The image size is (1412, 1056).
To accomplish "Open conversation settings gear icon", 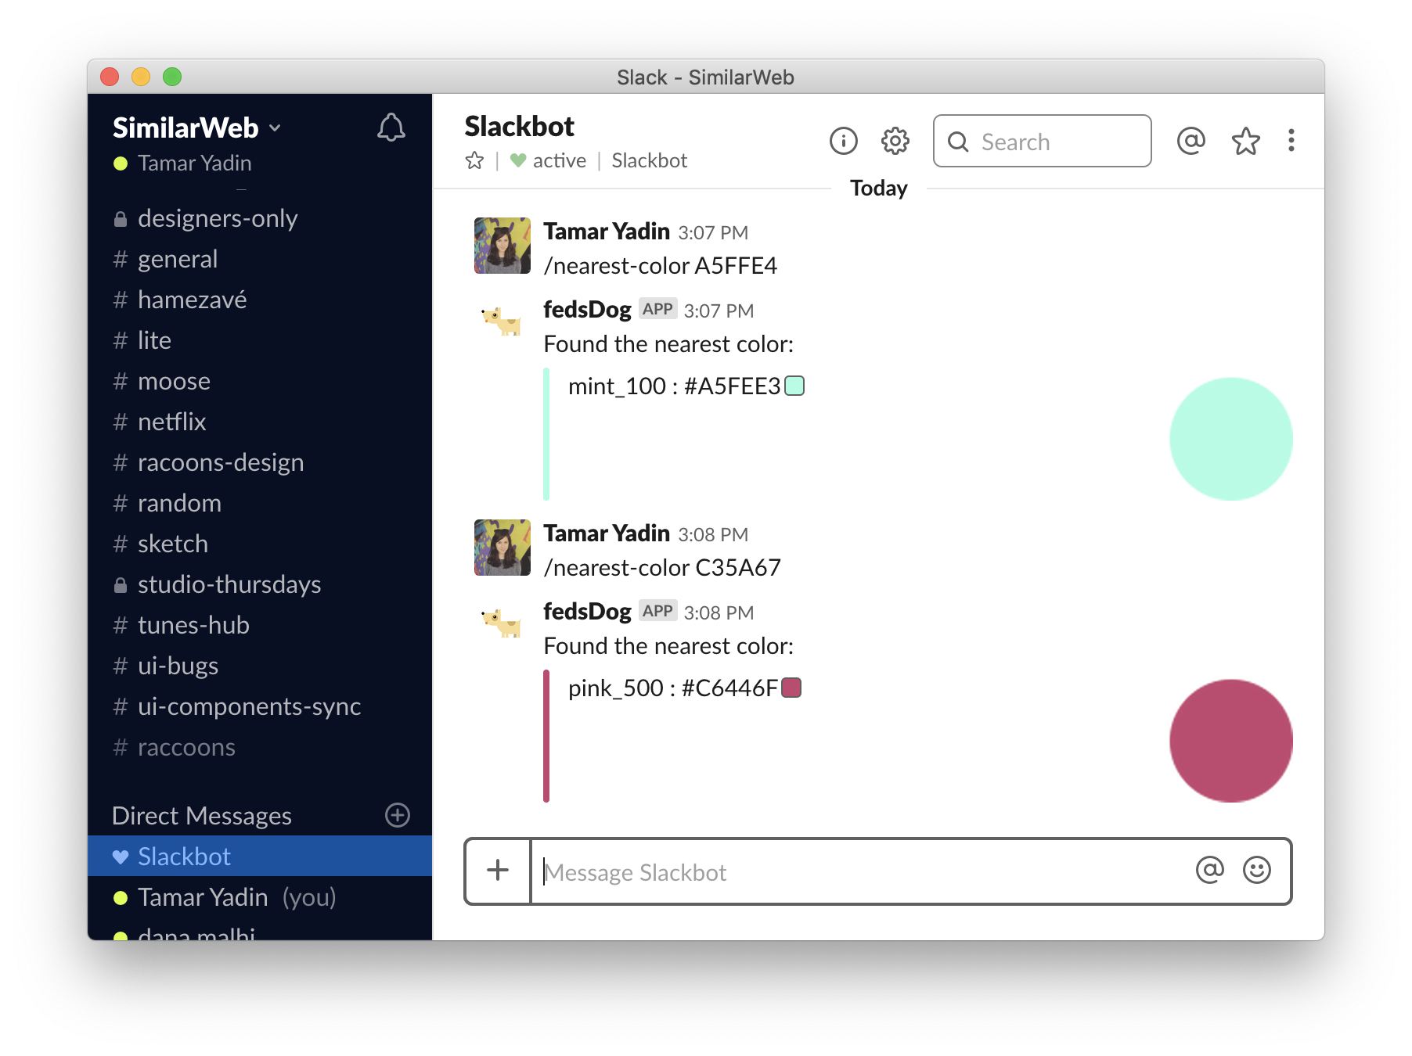I will (x=895, y=141).
